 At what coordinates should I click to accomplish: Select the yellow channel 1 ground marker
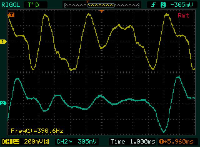[x=3, y=42]
